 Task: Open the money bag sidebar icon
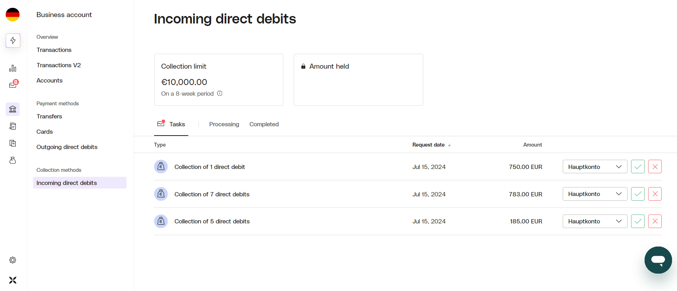point(13,160)
